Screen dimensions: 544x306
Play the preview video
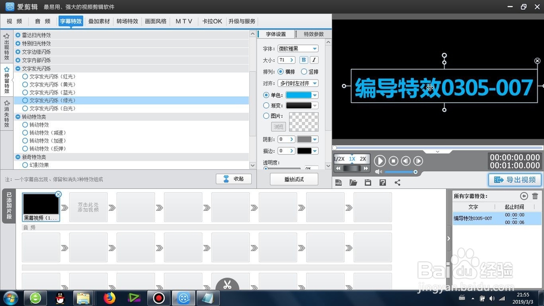(x=380, y=161)
